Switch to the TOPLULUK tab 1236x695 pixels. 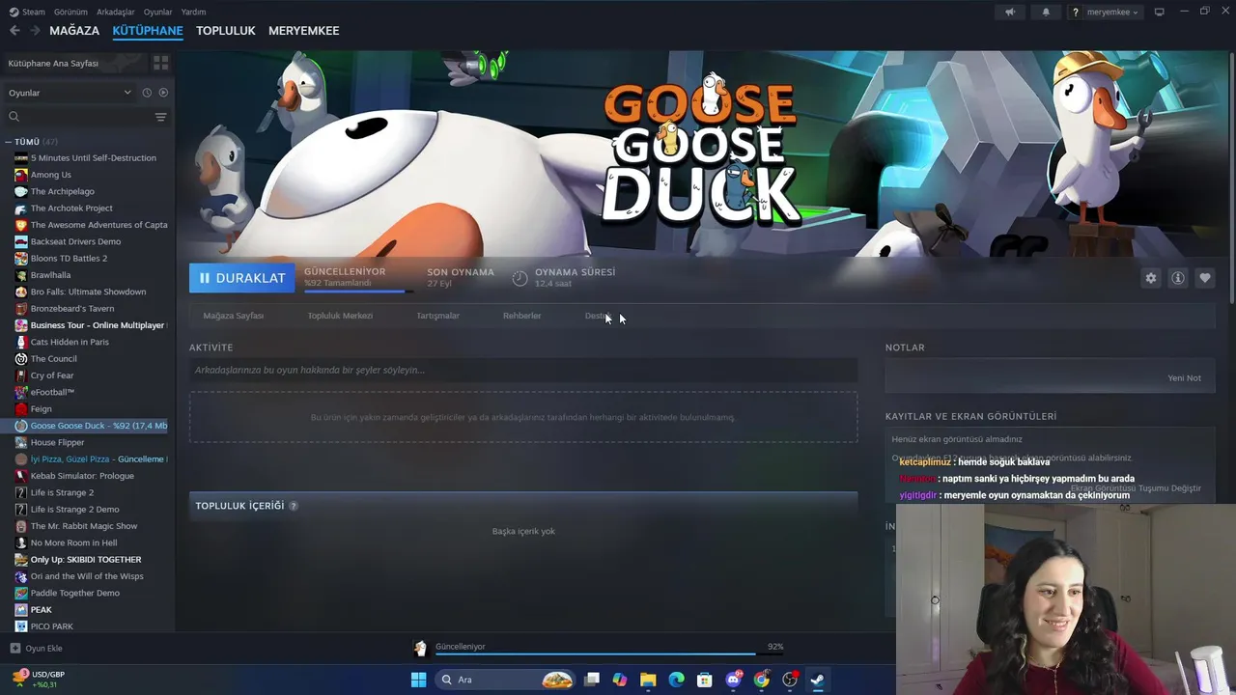(226, 31)
